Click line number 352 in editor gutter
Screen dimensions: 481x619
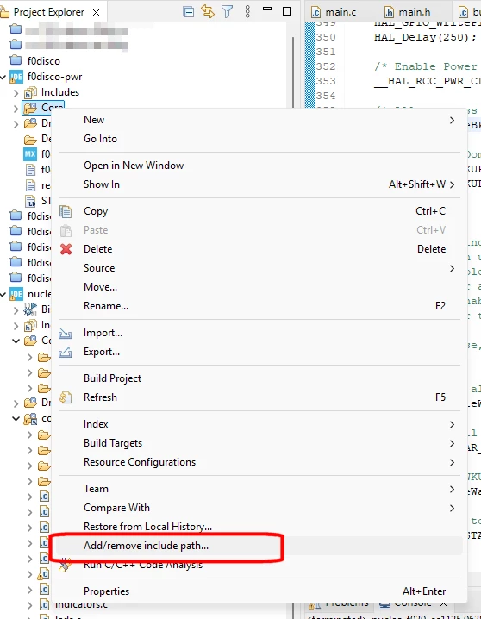[326, 66]
